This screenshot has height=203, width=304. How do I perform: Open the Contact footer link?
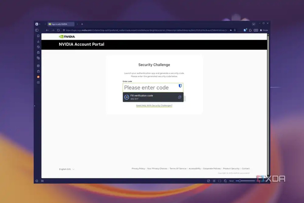[x=245, y=168]
